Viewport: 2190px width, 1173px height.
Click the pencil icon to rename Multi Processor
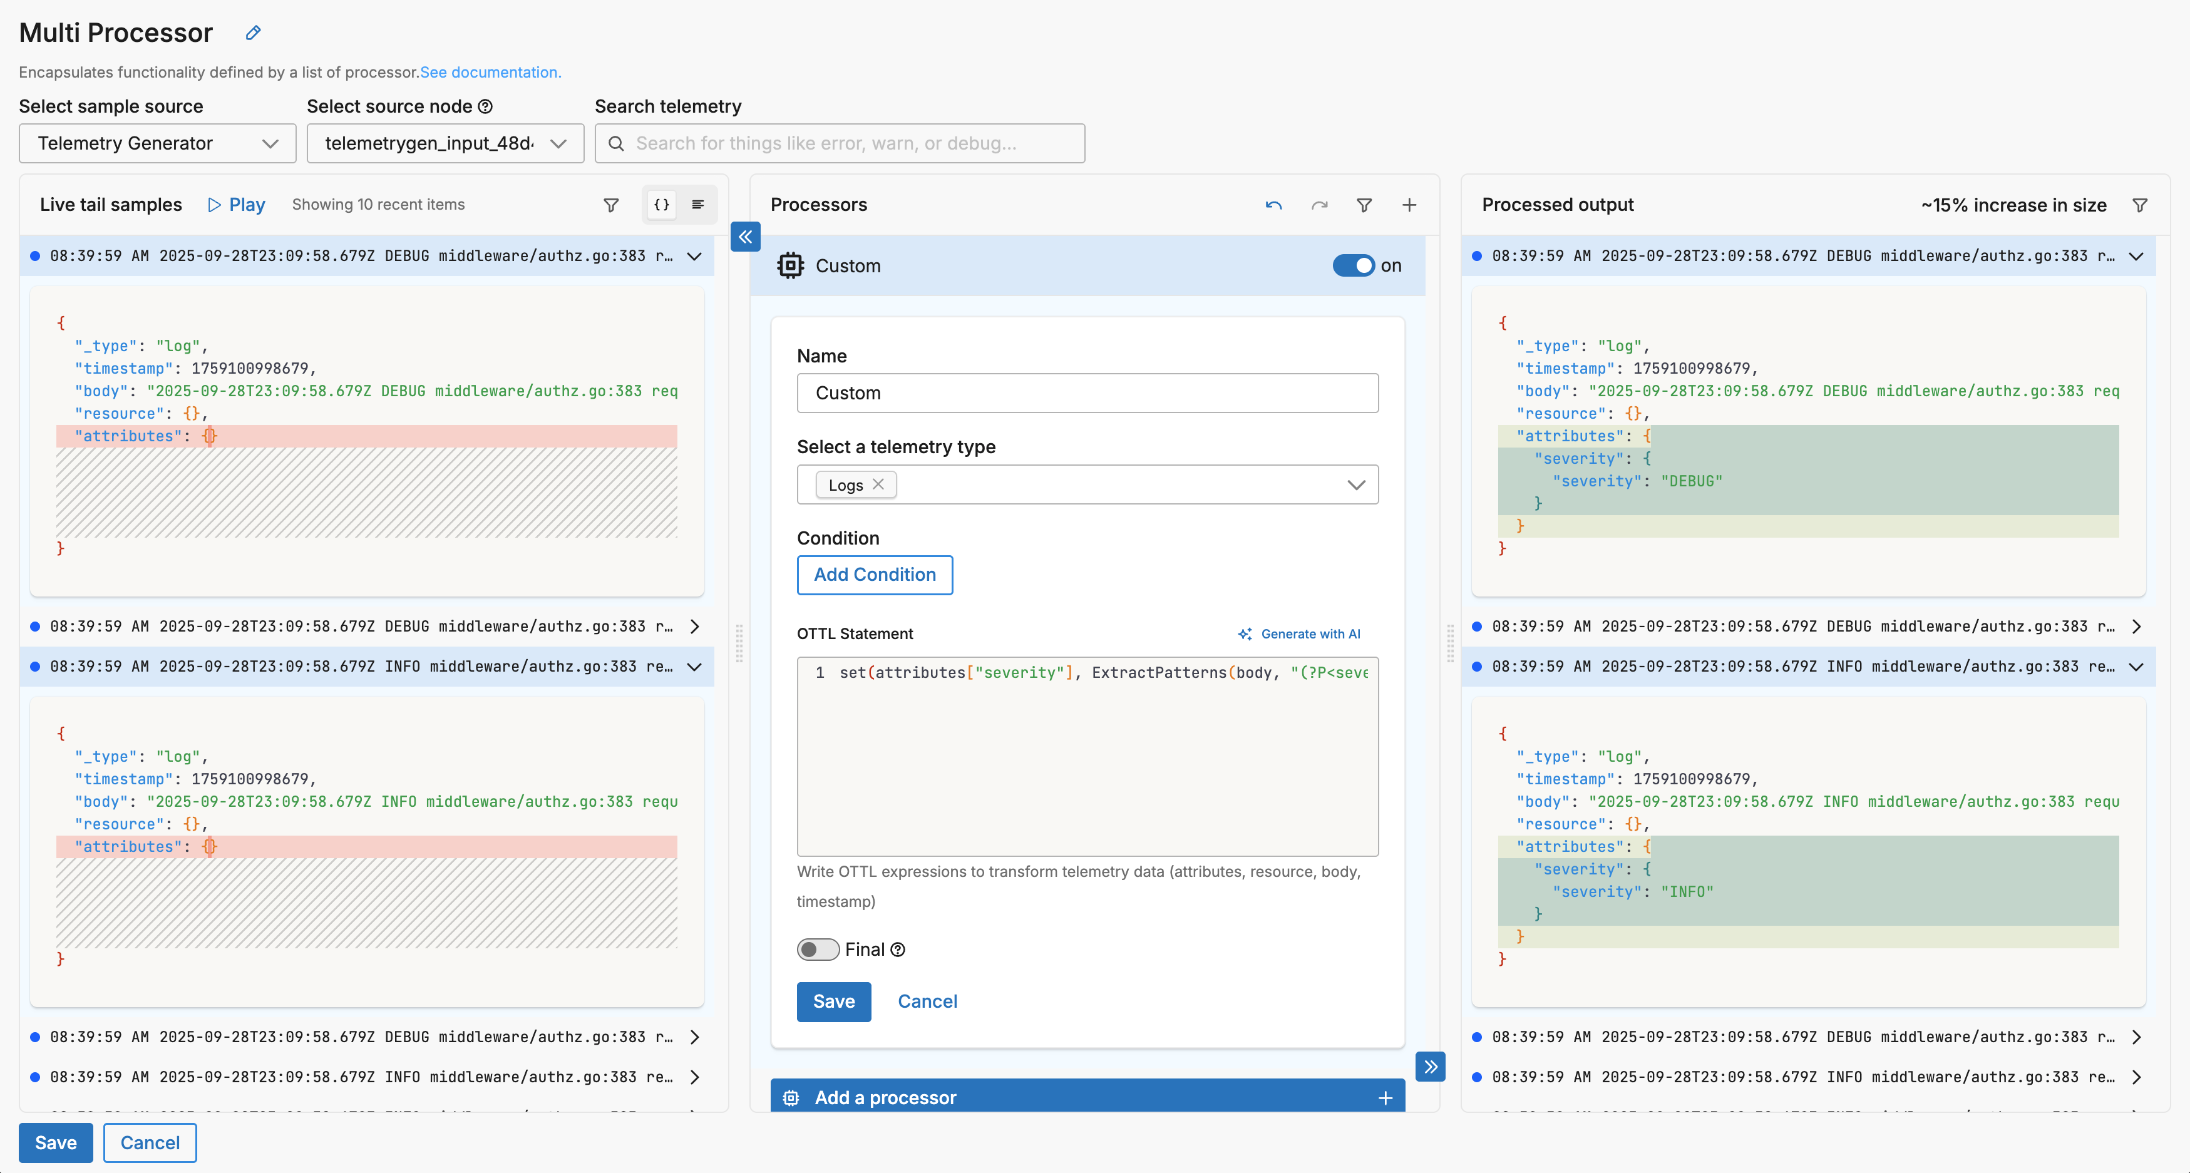(x=252, y=33)
